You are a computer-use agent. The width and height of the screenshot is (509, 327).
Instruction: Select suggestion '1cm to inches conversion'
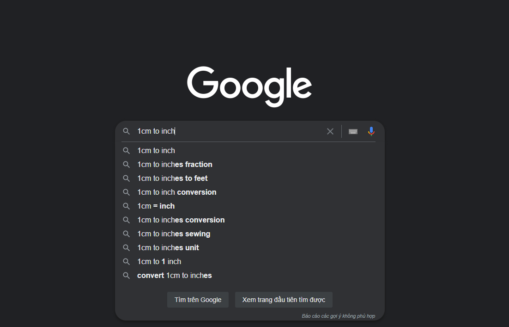pos(181,220)
